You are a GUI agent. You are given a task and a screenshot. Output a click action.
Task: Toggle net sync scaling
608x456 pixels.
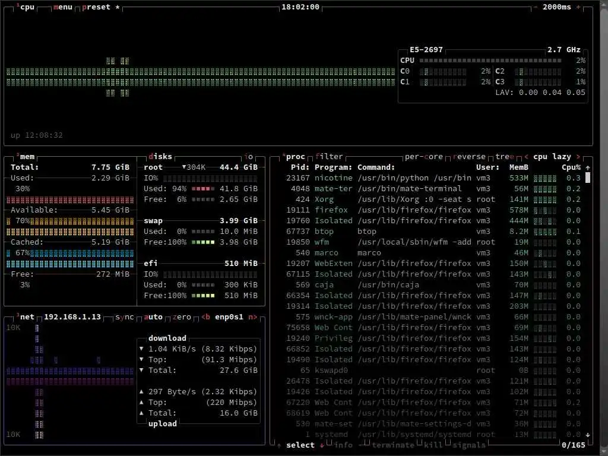coord(125,317)
